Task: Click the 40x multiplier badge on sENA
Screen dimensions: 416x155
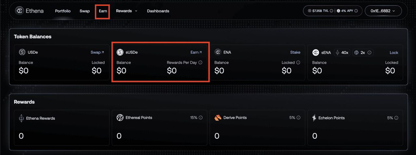Action: click(342, 52)
